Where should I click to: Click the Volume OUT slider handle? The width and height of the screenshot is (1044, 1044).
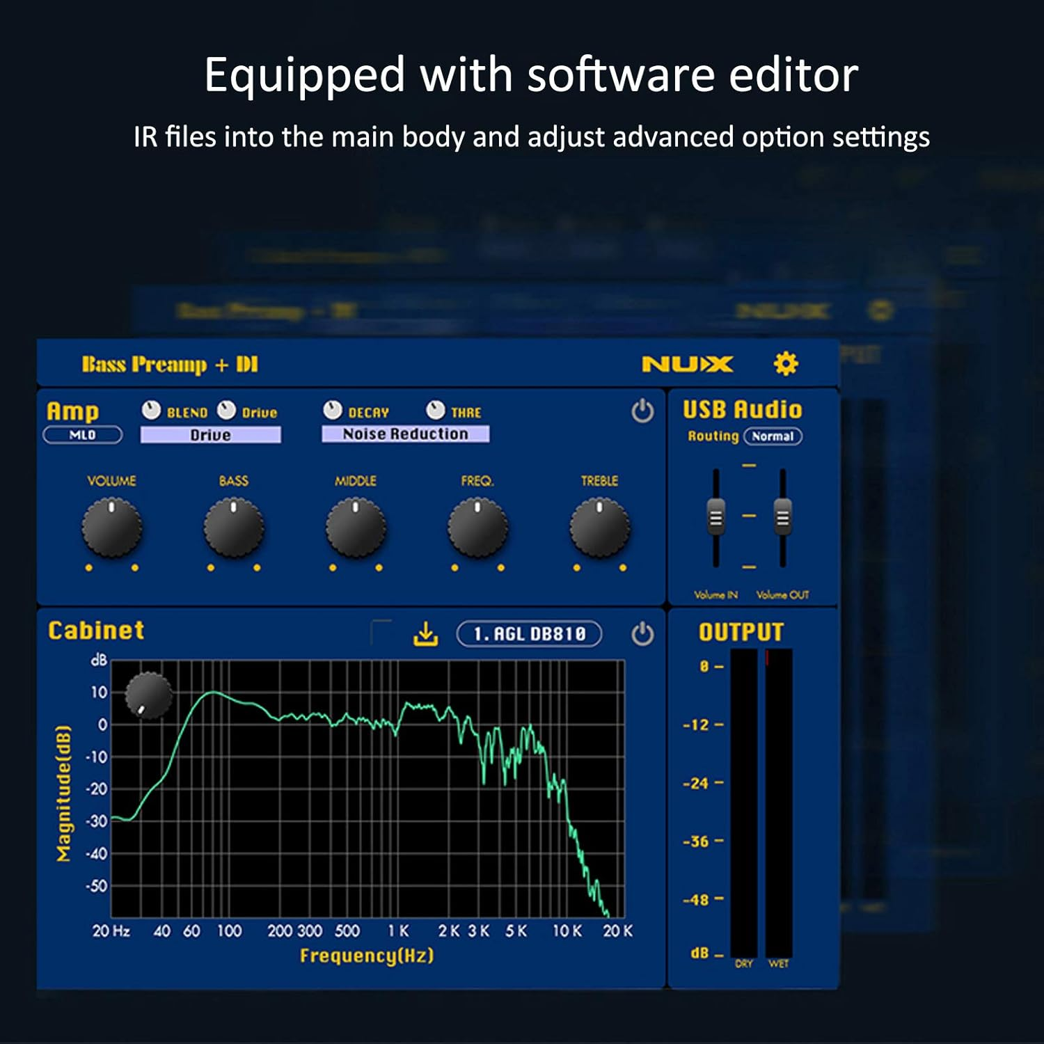point(783,517)
